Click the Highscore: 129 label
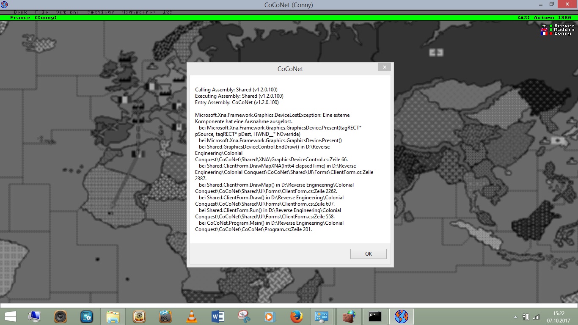578x325 pixels. 147,12
